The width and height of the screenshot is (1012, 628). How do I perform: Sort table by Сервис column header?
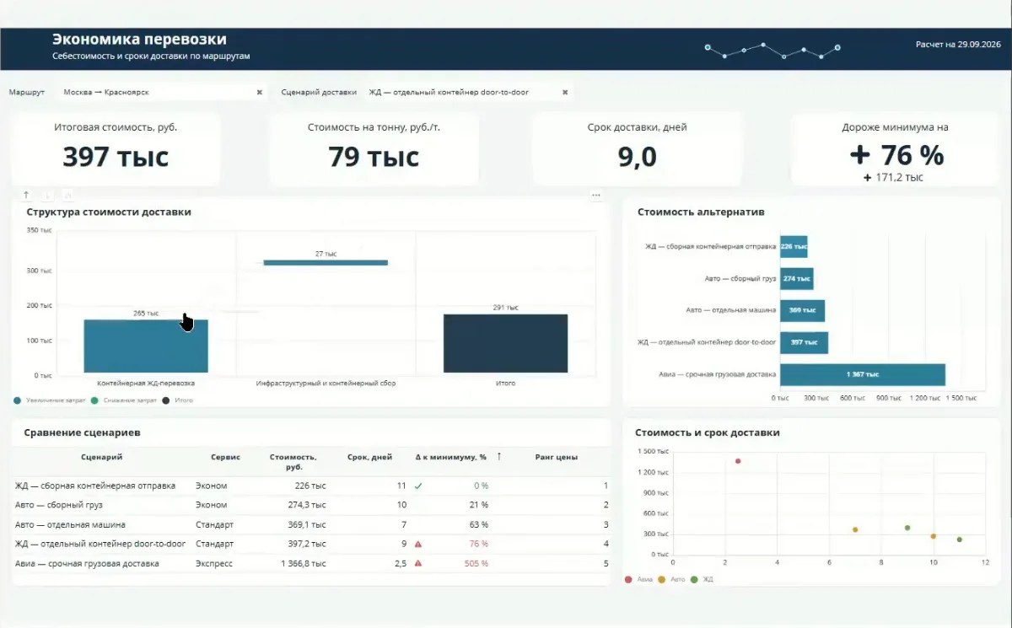(x=225, y=457)
